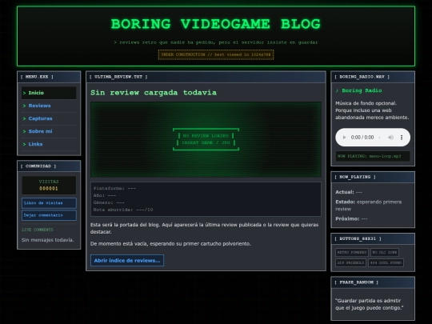Click the NO DLC ZONE badge

pos(384,252)
